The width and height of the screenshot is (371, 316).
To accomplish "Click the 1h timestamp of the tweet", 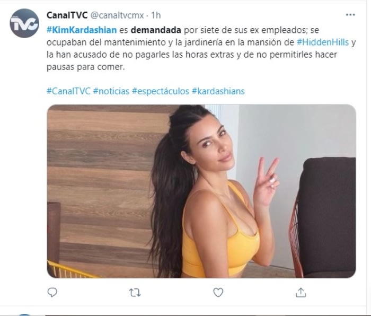I will coord(156,15).
